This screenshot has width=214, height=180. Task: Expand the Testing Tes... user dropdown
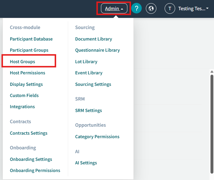[x=193, y=9]
